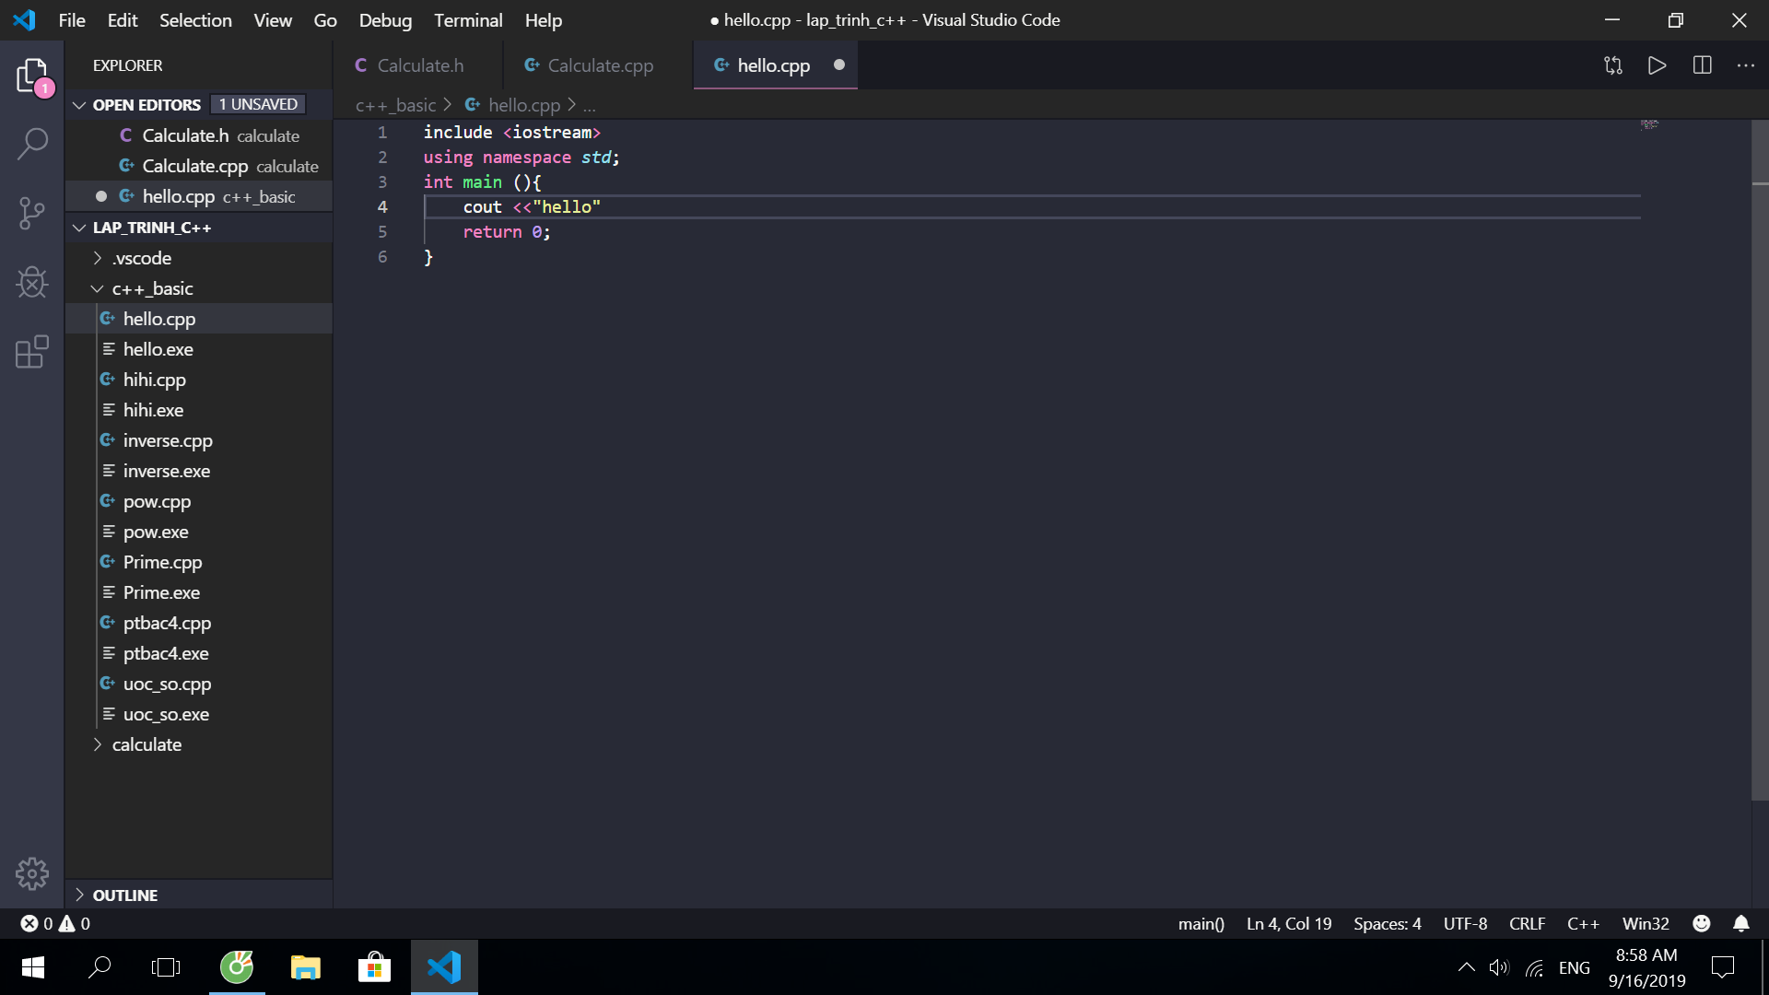This screenshot has width=1769, height=995.
Task: Open the Terminal menu
Action: [468, 20]
